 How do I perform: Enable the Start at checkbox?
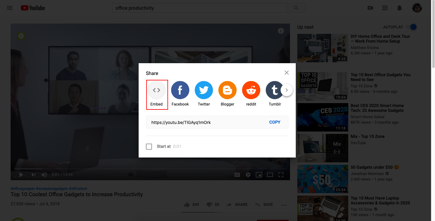149,147
